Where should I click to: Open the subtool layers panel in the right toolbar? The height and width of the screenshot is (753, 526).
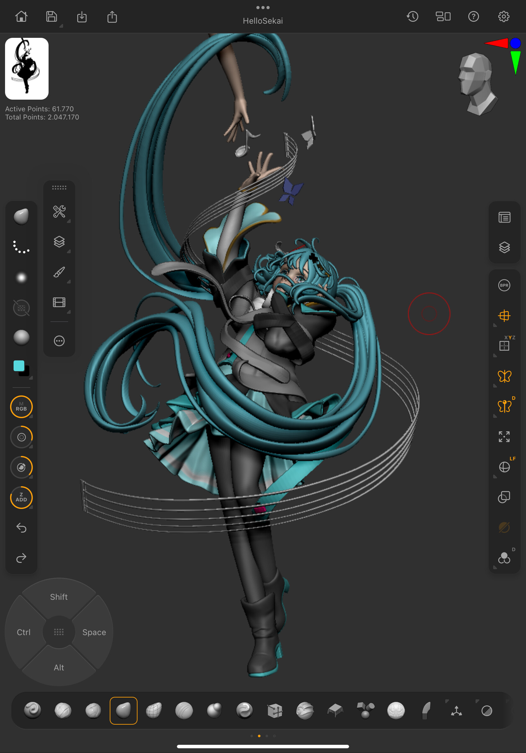click(x=504, y=248)
